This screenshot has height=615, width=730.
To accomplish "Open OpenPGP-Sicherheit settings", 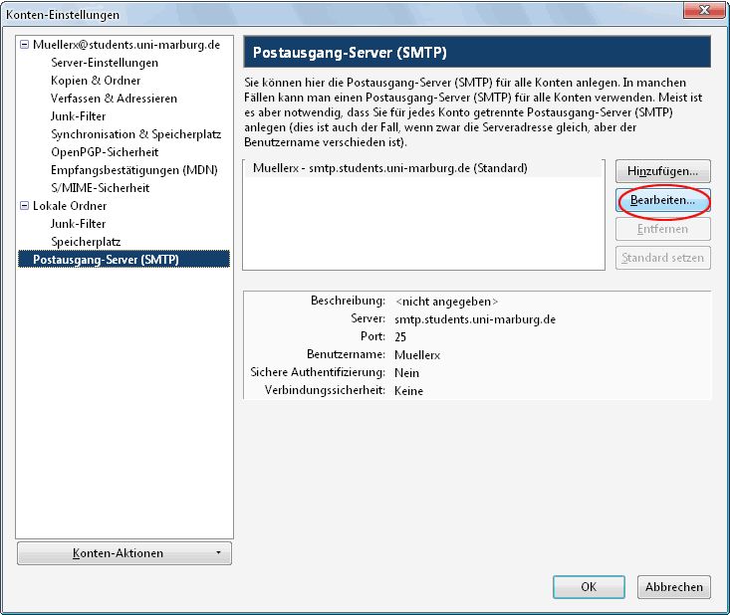I will (105, 152).
